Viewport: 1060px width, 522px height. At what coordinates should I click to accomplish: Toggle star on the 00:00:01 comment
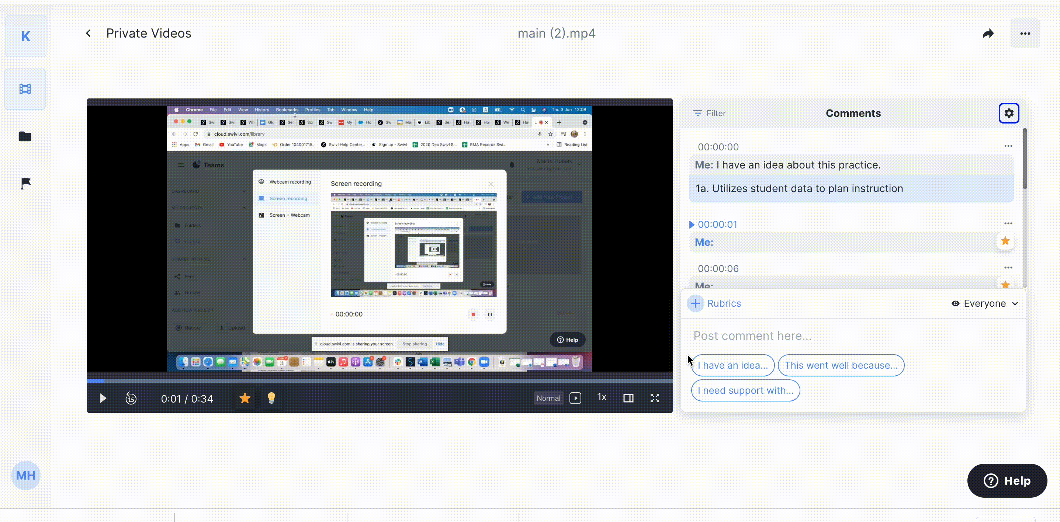(1005, 241)
